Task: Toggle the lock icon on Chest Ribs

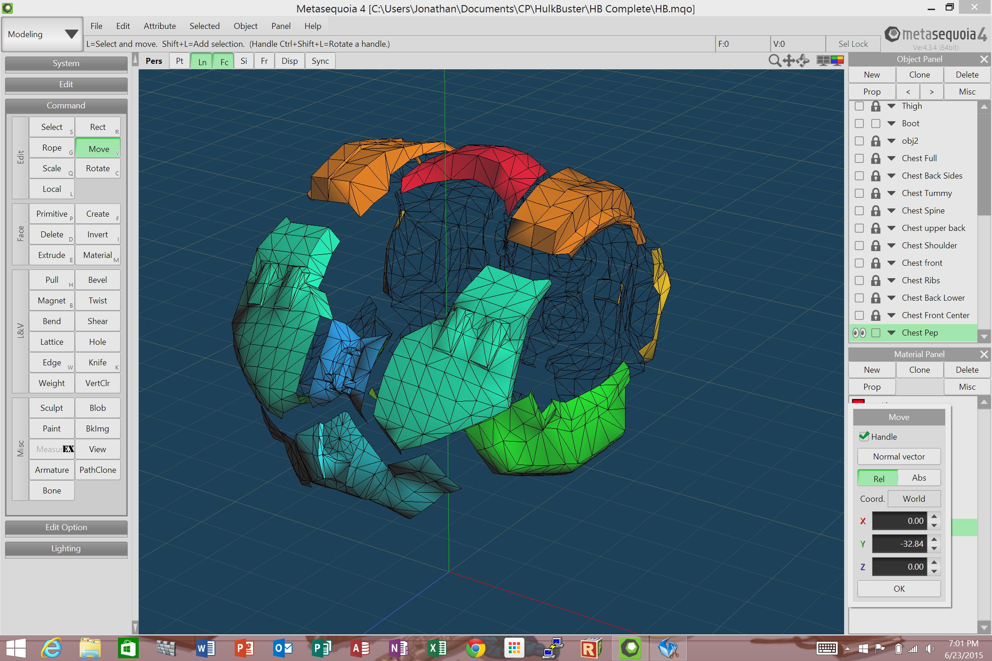Action: 876,280
